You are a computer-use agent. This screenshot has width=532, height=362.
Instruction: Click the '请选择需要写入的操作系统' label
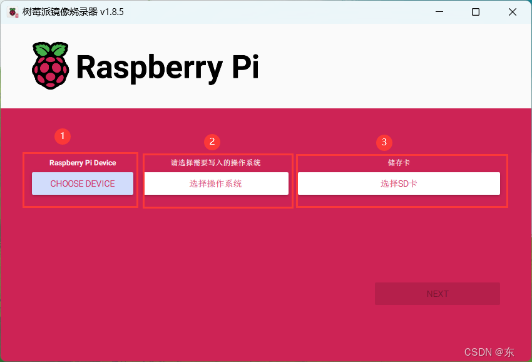coord(216,163)
